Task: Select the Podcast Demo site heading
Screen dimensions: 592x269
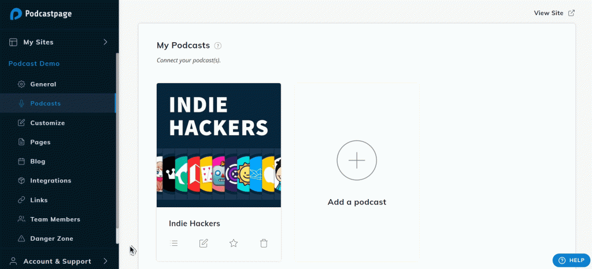Action: [x=34, y=63]
